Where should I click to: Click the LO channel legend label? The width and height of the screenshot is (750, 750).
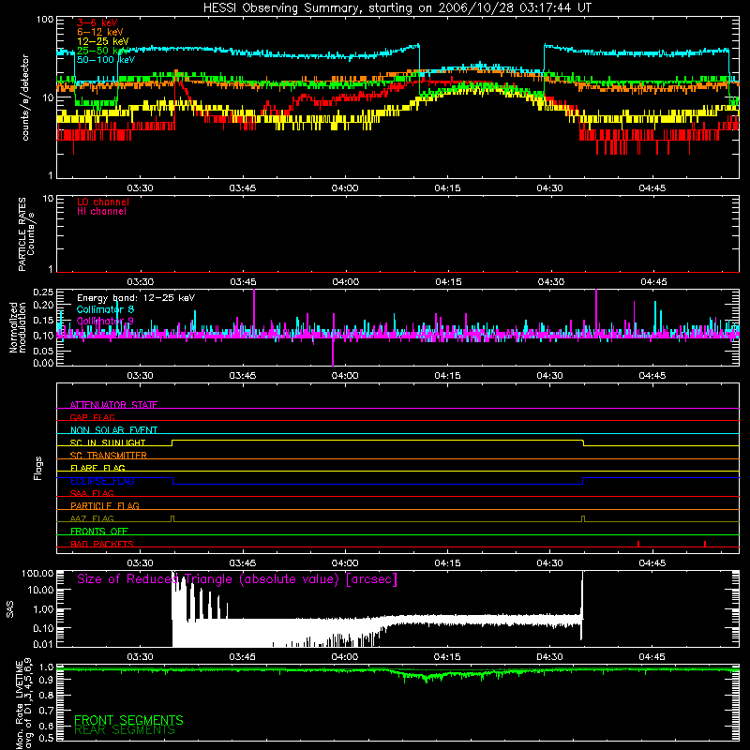(102, 202)
